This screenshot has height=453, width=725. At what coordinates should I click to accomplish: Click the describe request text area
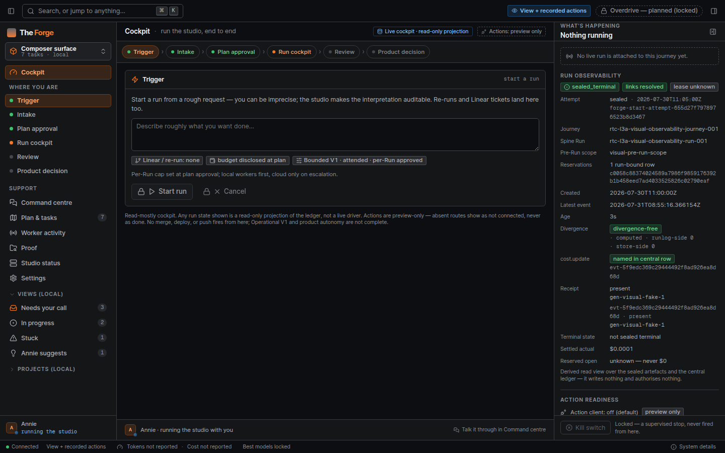click(x=335, y=134)
